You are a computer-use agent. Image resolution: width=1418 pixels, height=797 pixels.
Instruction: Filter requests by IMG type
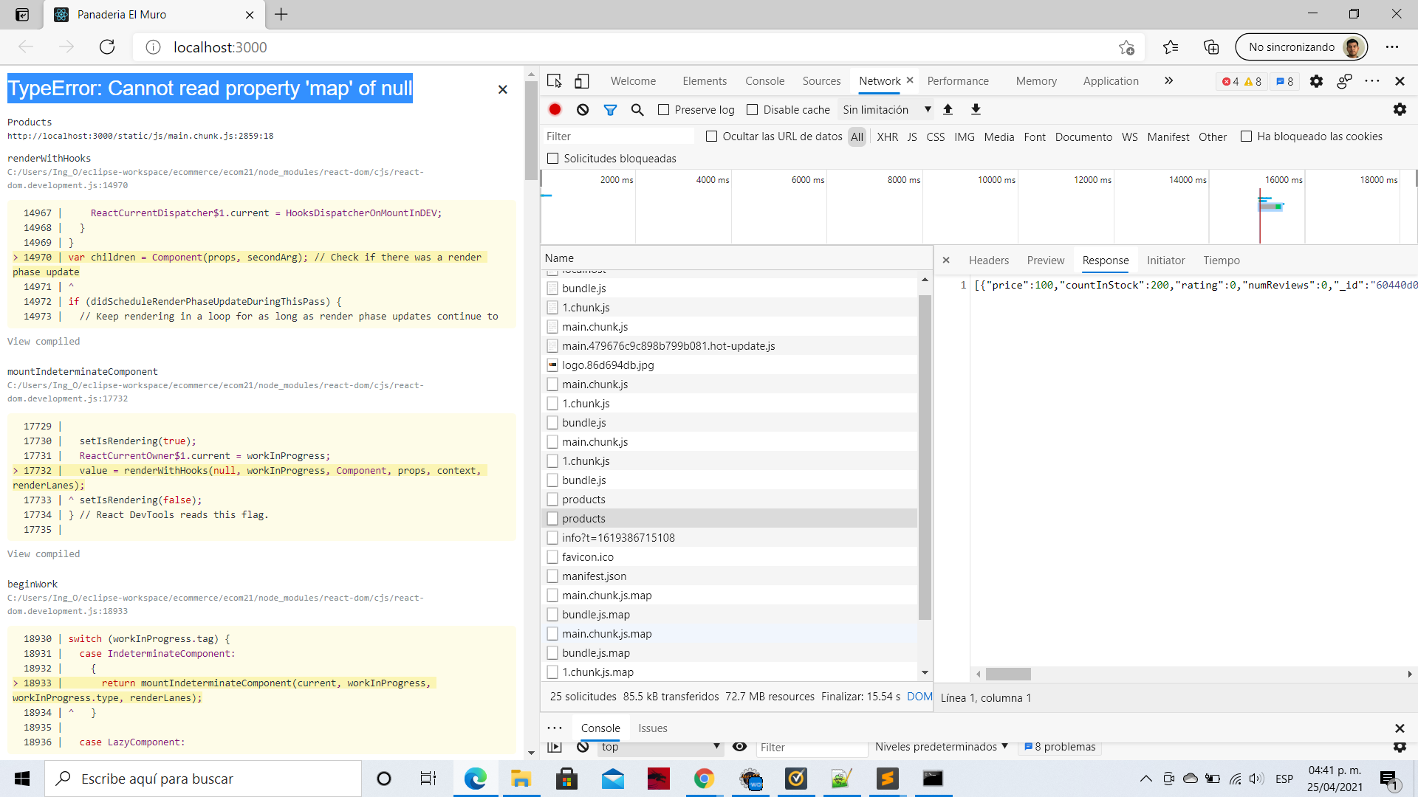[964, 137]
